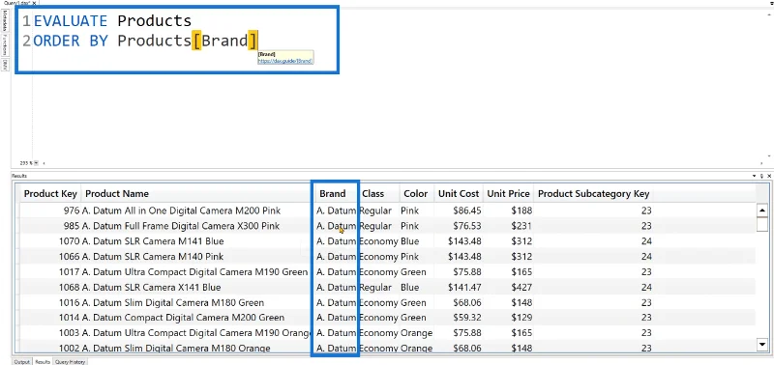This screenshot has height=365, width=774.
Task: Click the Unit Price column header
Action: click(509, 194)
